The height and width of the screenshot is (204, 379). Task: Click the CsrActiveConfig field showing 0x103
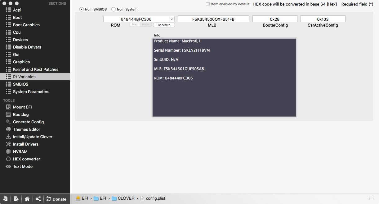click(323, 19)
